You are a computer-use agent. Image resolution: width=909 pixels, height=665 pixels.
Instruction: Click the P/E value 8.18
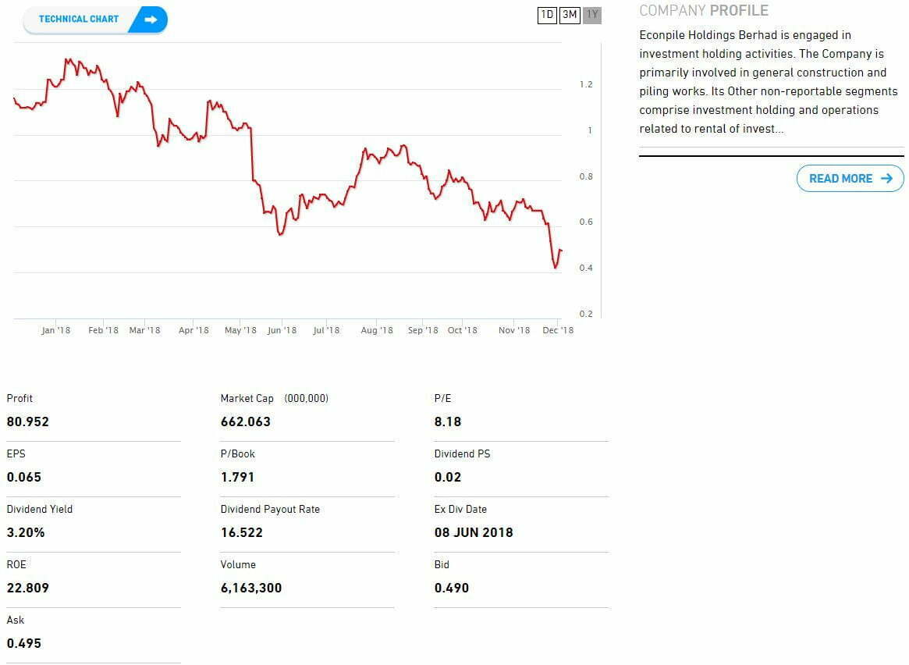(448, 421)
